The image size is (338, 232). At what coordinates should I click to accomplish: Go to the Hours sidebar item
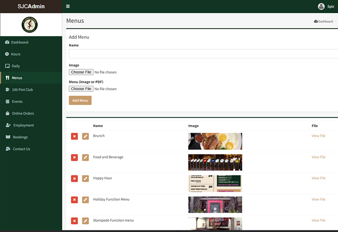click(16, 54)
